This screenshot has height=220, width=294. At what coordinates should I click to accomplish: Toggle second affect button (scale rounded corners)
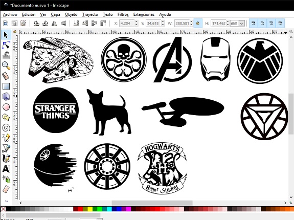click(262, 23)
